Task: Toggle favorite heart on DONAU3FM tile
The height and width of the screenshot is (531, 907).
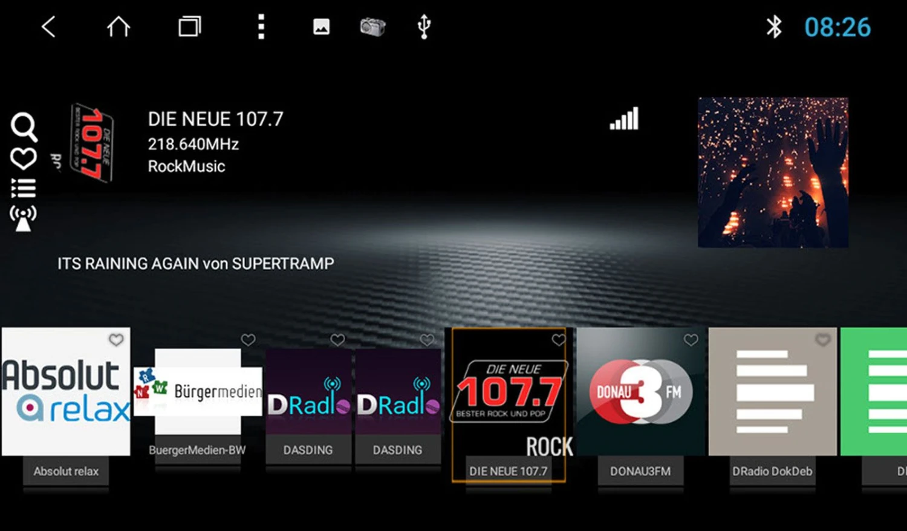Action: (691, 340)
